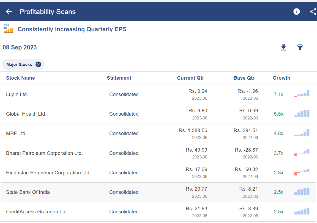Click MRF growth value 4.8x
The width and height of the screenshot is (317, 223).
click(x=278, y=133)
